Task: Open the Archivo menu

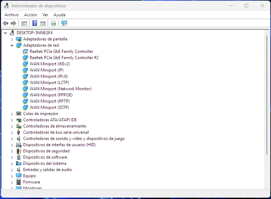Action: tap(11, 15)
